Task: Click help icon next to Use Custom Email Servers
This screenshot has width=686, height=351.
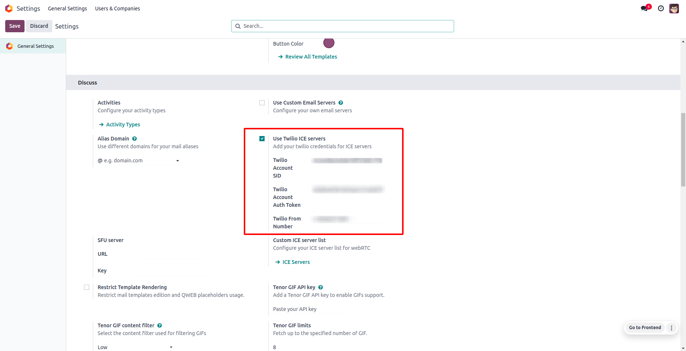Action: tap(341, 103)
